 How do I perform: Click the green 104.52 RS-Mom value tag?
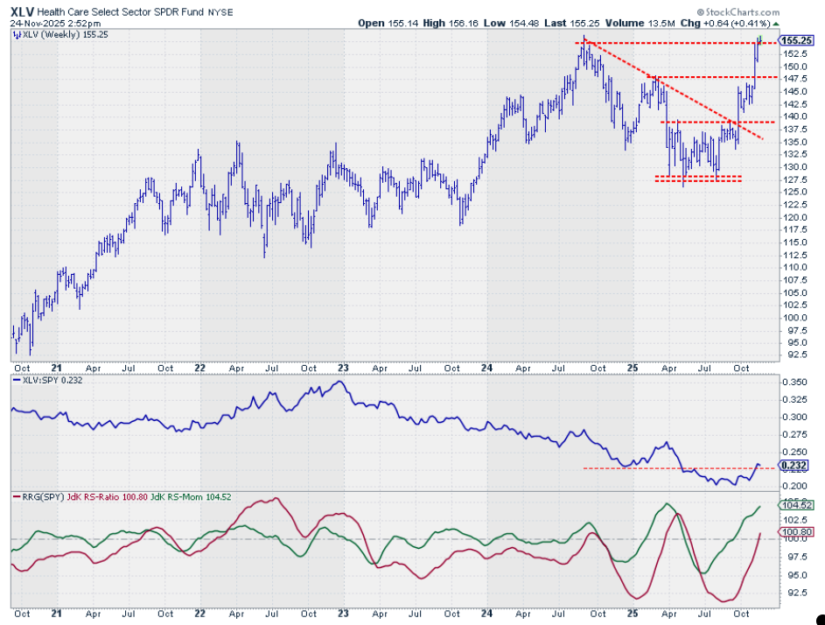pyautogui.click(x=794, y=505)
